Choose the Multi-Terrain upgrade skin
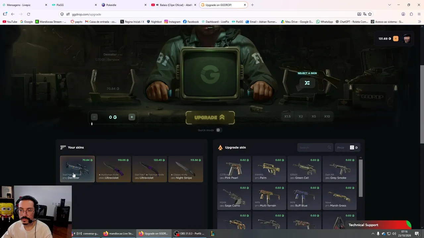The image size is (424, 238). pos(269,197)
